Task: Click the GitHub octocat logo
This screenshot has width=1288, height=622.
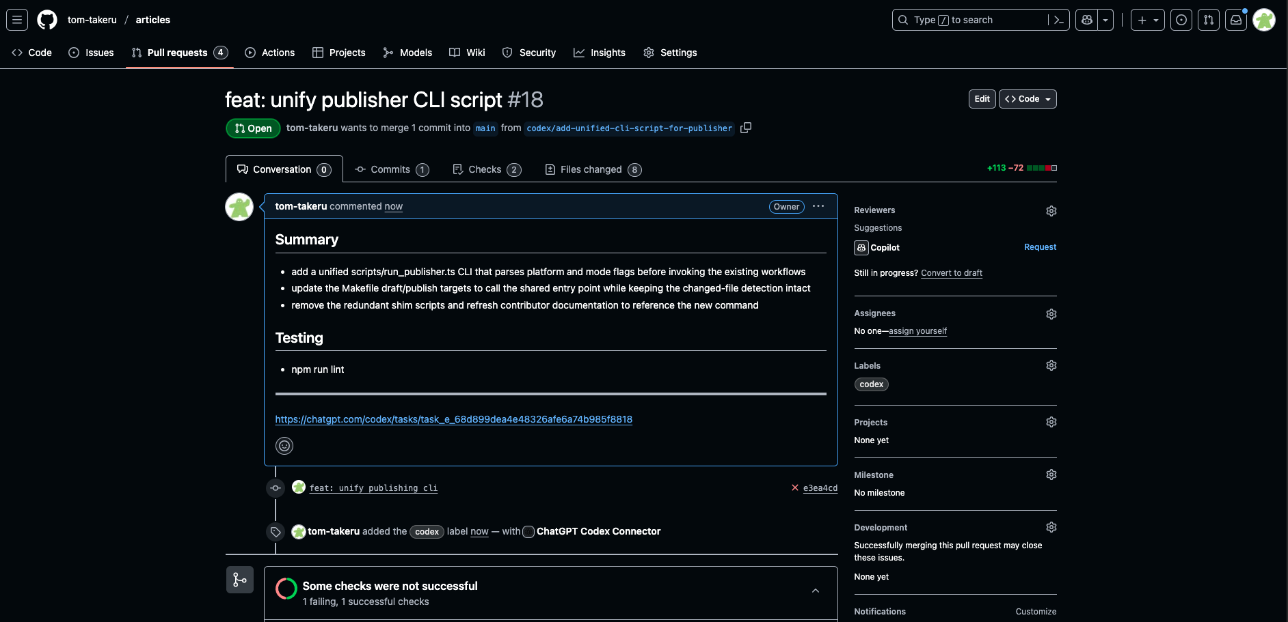Action: [46, 19]
